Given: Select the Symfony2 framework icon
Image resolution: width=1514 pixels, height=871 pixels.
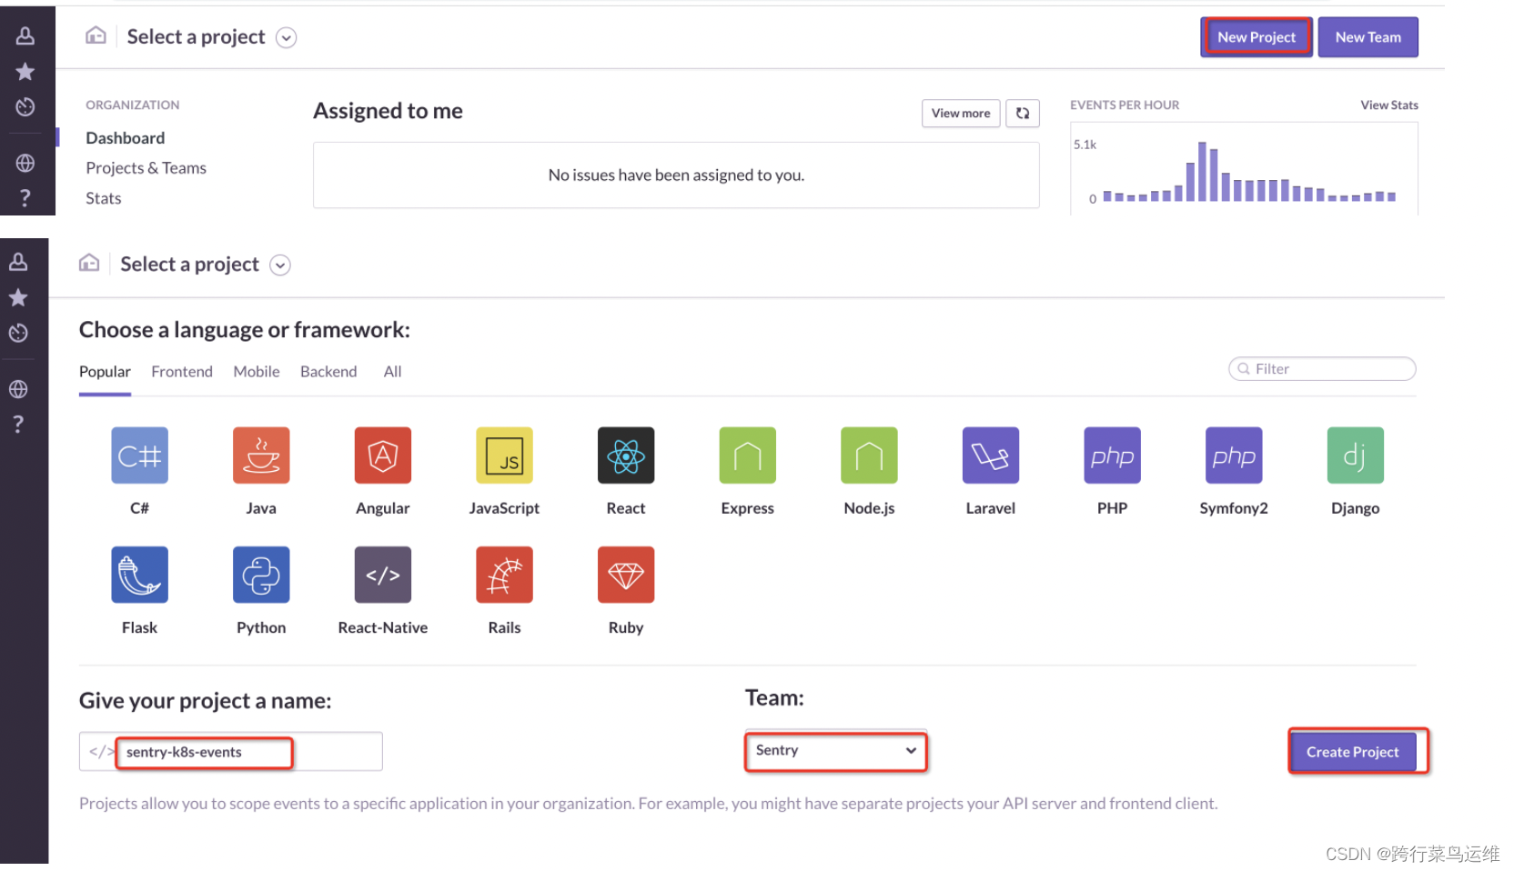Looking at the screenshot, I should (x=1234, y=456).
